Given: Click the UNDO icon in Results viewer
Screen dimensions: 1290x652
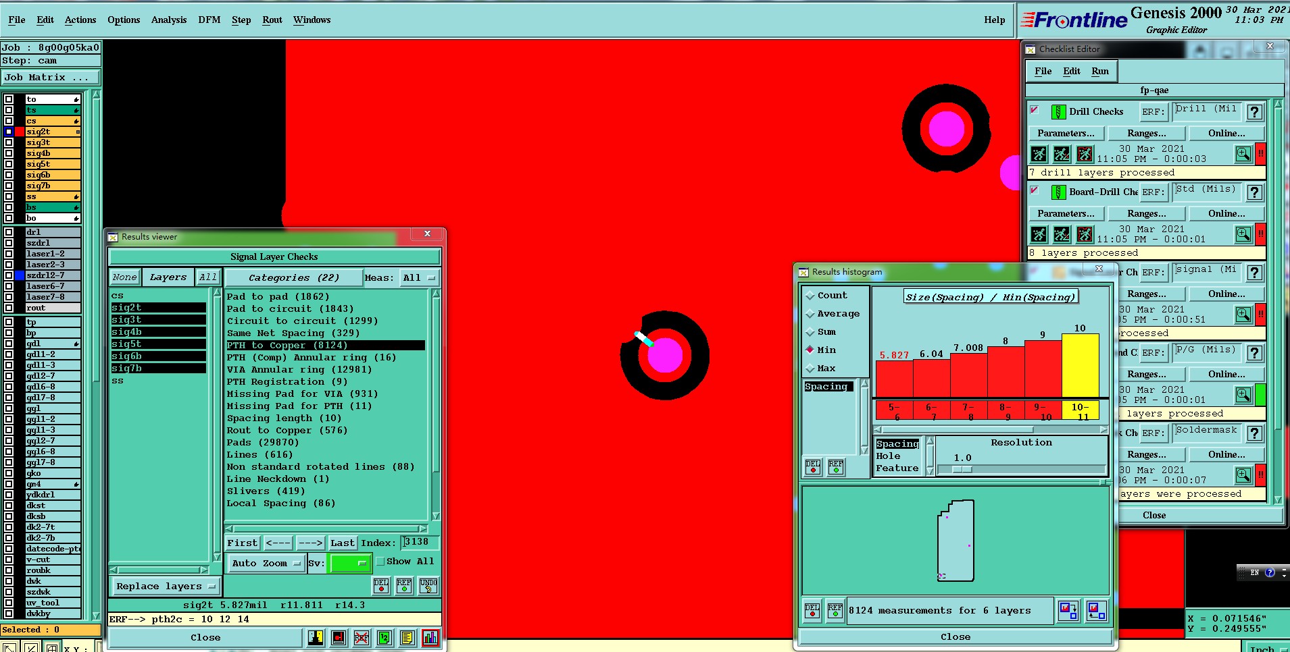Looking at the screenshot, I should [428, 585].
